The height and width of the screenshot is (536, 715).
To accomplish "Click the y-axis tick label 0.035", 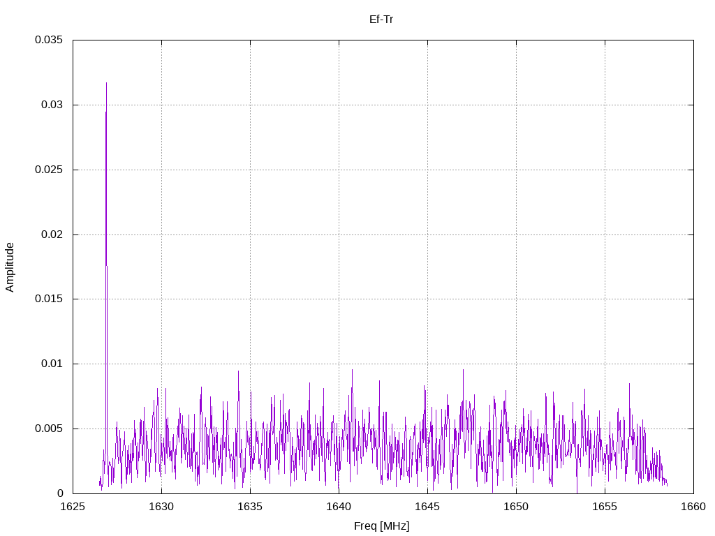I will click(49, 40).
